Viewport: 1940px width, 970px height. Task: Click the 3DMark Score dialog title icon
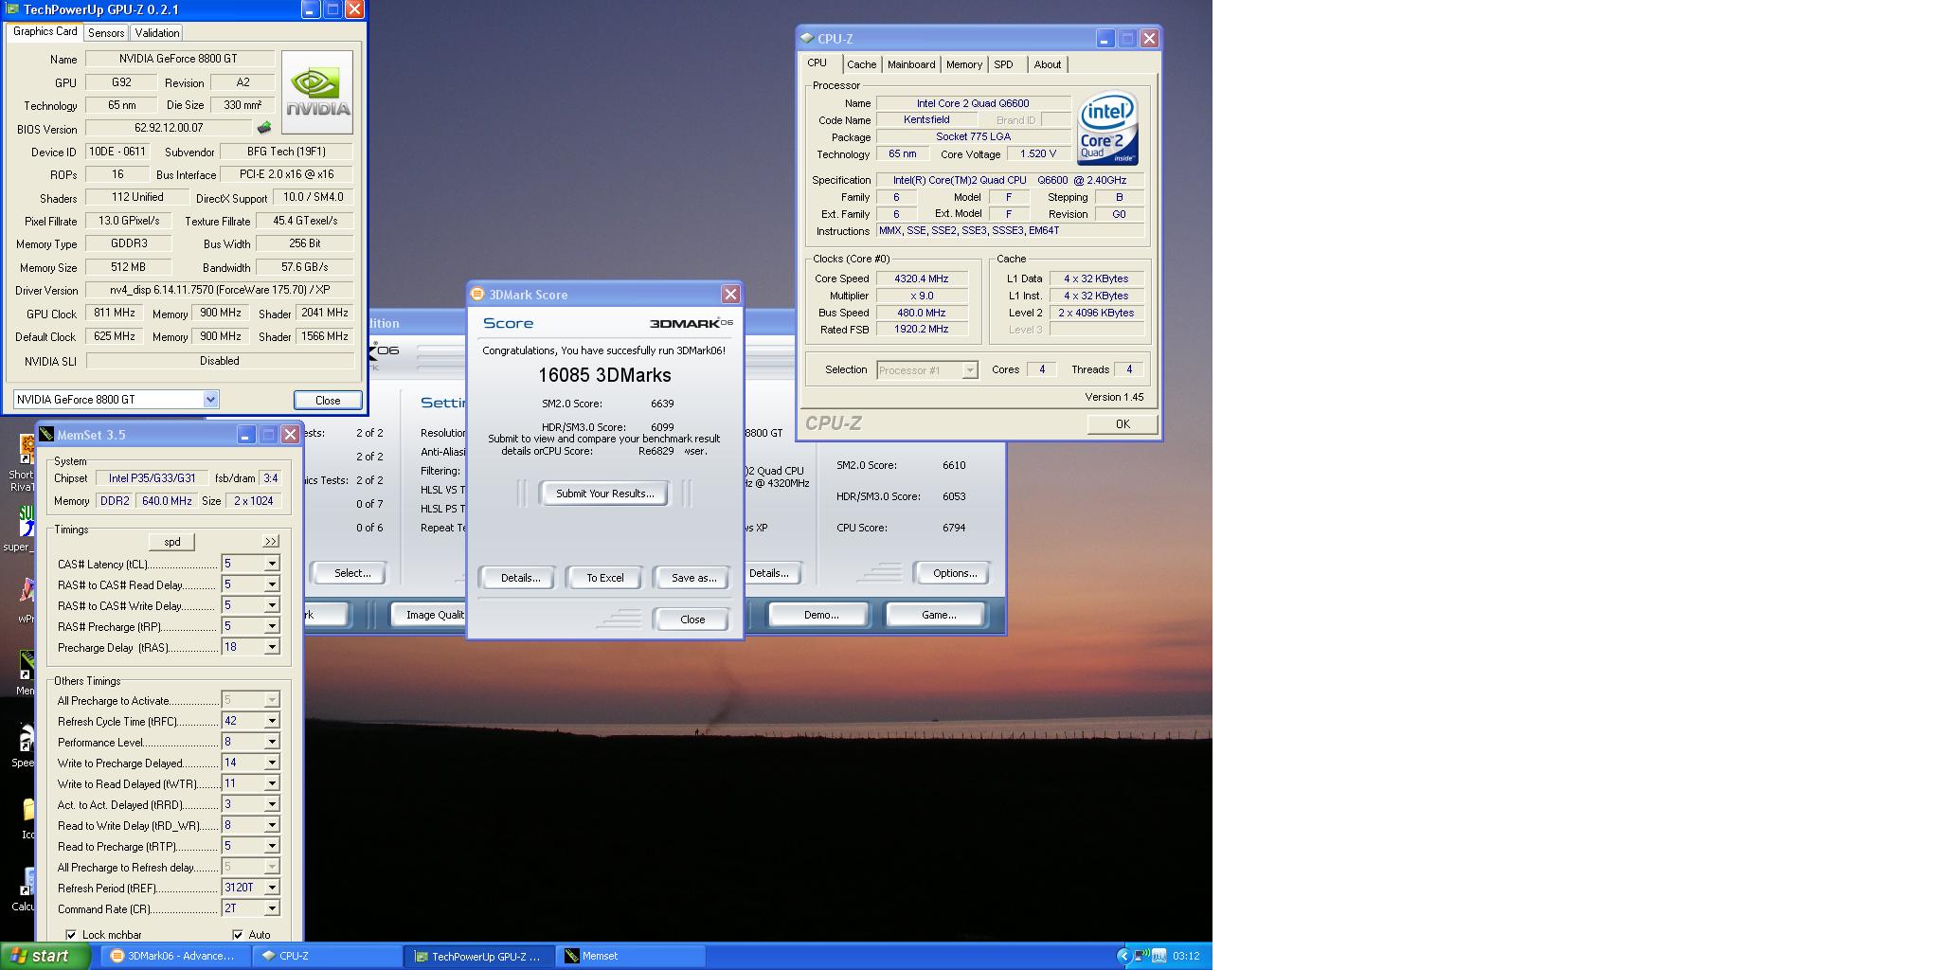click(x=477, y=295)
